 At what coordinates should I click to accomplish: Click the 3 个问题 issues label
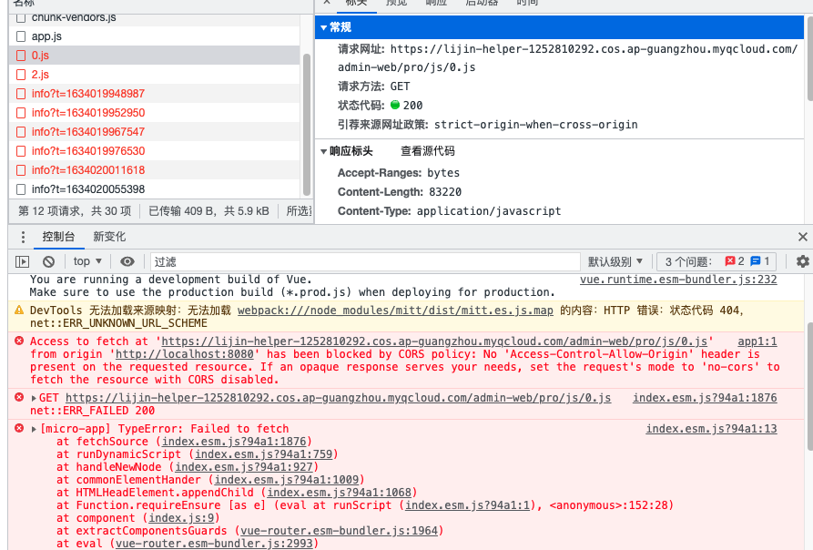688,261
